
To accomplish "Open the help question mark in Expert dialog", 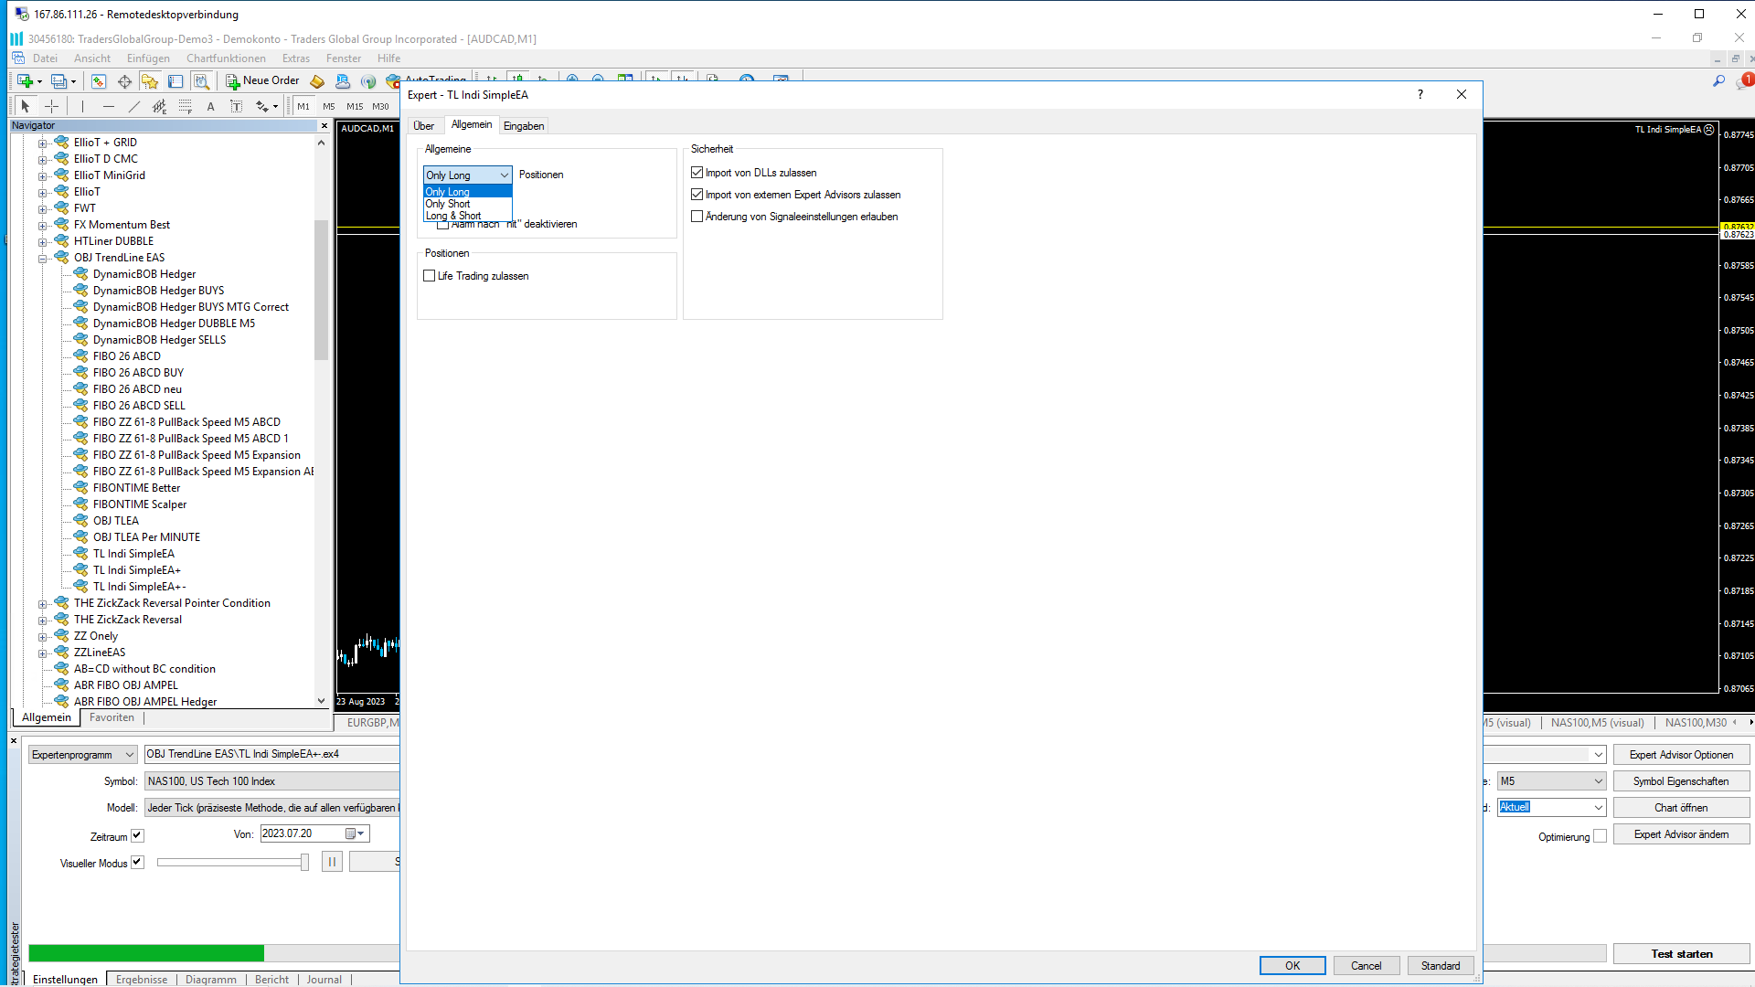I will (x=1420, y=94).
